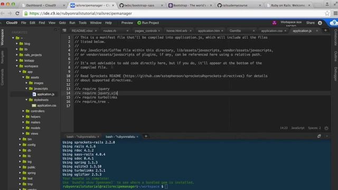
Task: Expand the config folder
Action: (x=20, y=145)
